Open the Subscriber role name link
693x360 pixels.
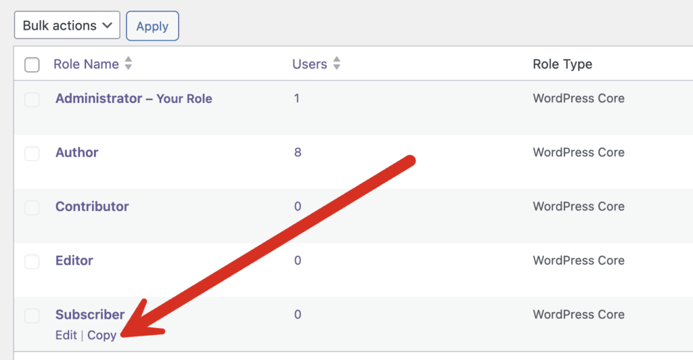pyautogui.click(x=90, y=315)
